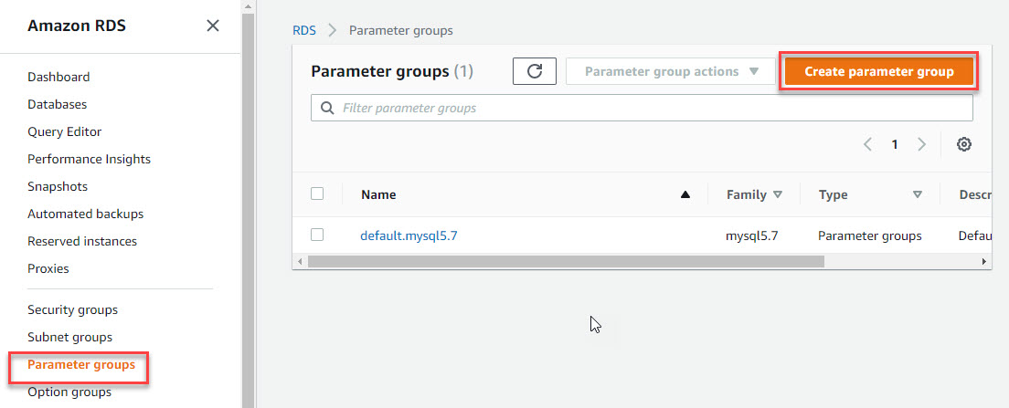Viewport: 1009px width, 408px height.
Task: Sort by Name ascending triangle
Action: point(685,194)
